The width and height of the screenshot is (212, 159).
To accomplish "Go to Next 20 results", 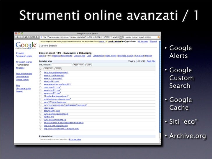I will tap(151, 61).
